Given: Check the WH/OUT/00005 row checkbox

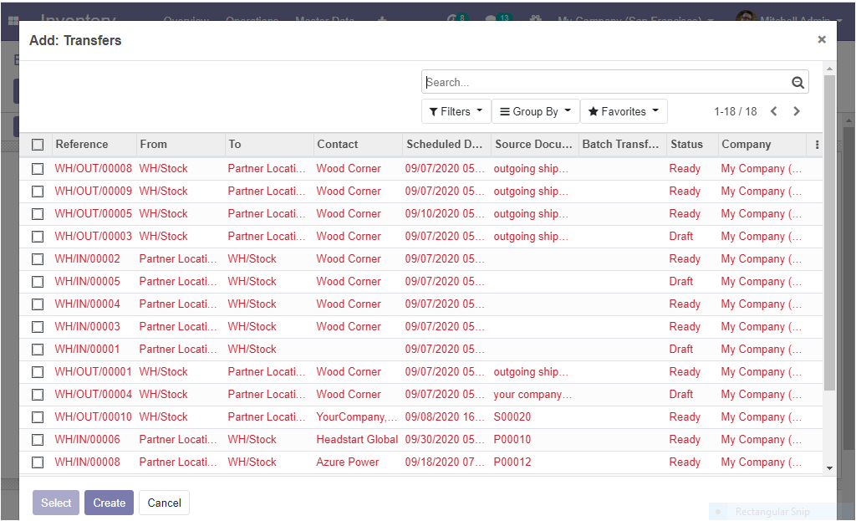Looking at the screenshot, I should tap(38, 214).
